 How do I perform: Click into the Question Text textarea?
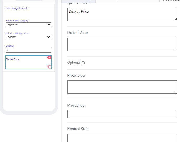click(x=122, y=14)
